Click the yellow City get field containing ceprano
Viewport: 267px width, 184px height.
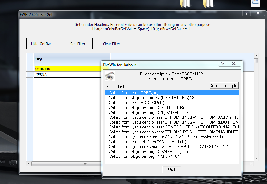(x=68, y=68)
